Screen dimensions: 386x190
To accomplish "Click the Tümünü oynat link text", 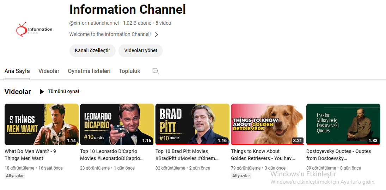I will tap(63, 91).
